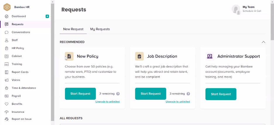This screenshot has width=274, height=125.
Task: Click Upgrade to unlimited under Job Description
Action: 178,102
